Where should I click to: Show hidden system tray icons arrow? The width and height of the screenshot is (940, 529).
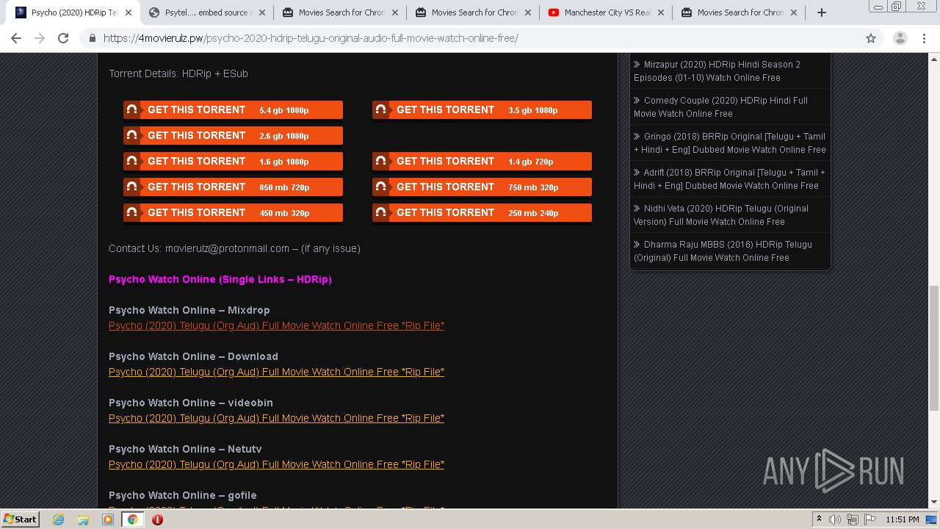(x=819, y=519)
